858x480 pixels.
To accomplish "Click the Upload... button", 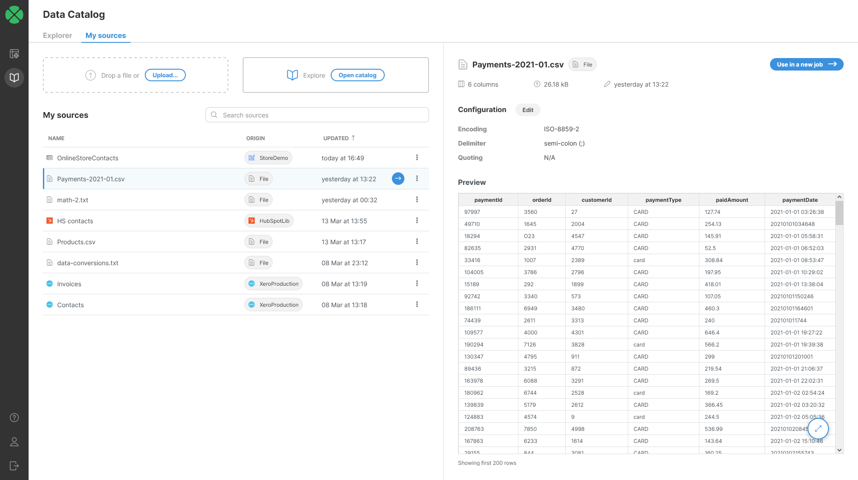I will tap(165, 75).
